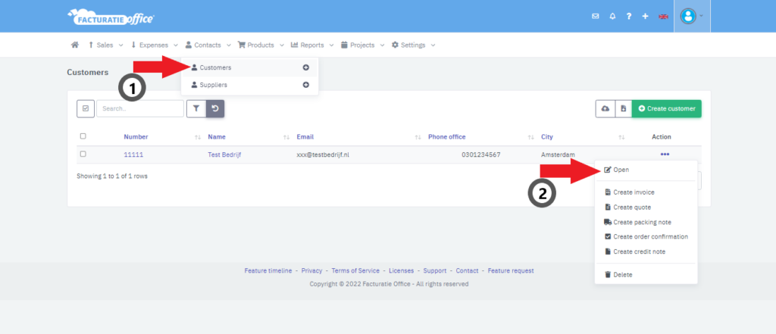Click the filter funnel button
Screen dimensions: 776x334
[x=196, y=108]
